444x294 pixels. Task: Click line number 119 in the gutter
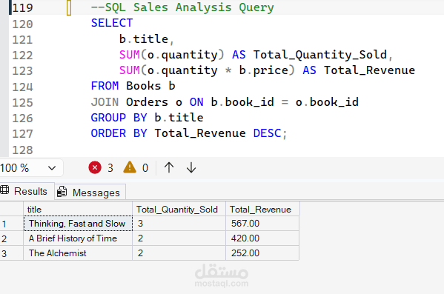tap(22, 7)
